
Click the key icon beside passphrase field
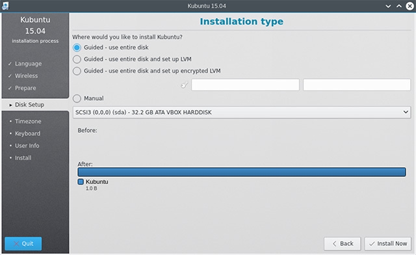pos(185,85)
